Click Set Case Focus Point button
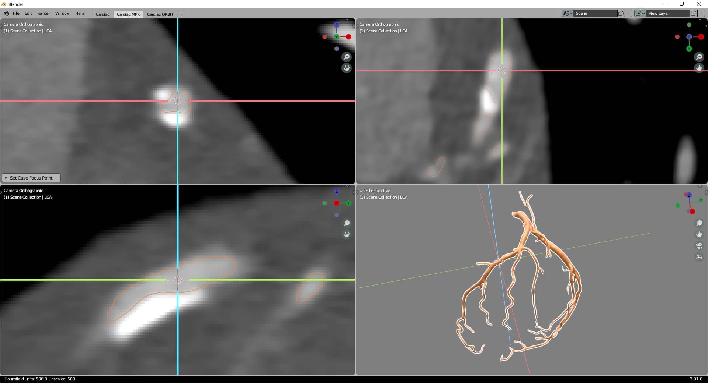This screenshot has width=708, height=383. (x=31, y=178)
